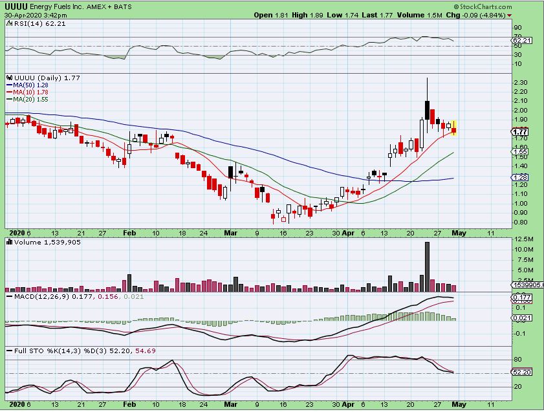Click Feb on the price panel date axis
The image size is (544, 412).
click(x=129, y=233)
